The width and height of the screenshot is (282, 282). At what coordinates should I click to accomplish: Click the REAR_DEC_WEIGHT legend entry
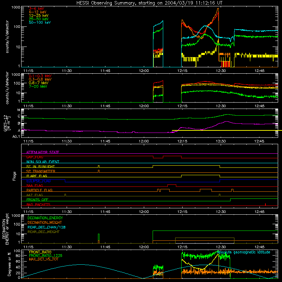click(43, 232)
